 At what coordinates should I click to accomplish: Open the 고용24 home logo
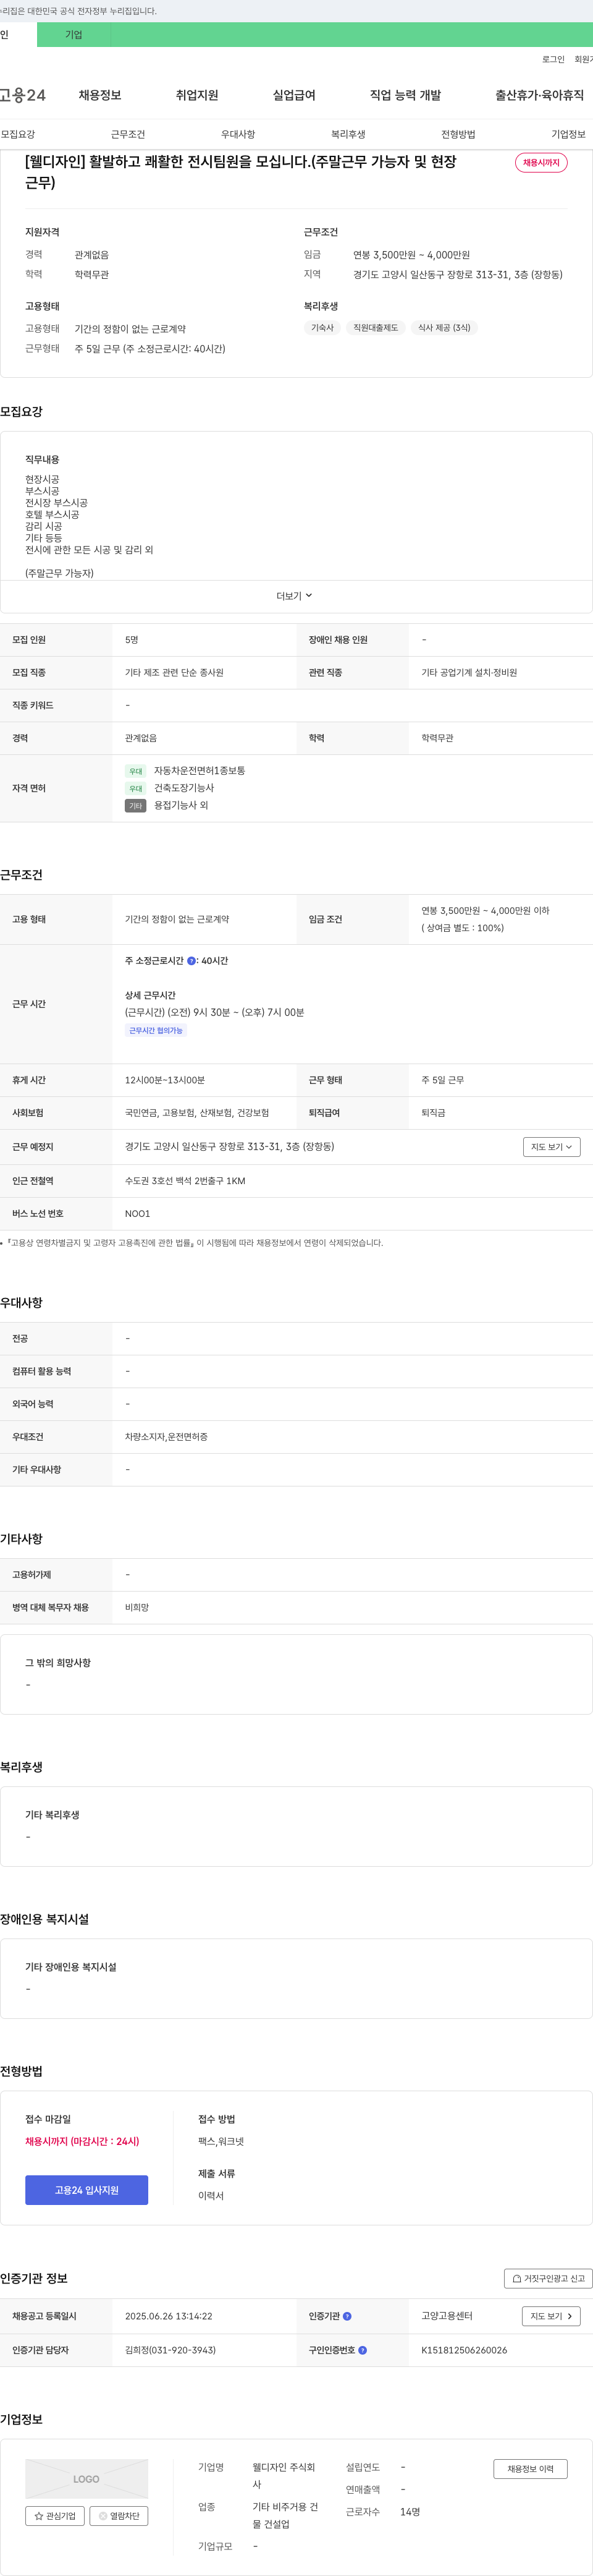tap(22, 95)
